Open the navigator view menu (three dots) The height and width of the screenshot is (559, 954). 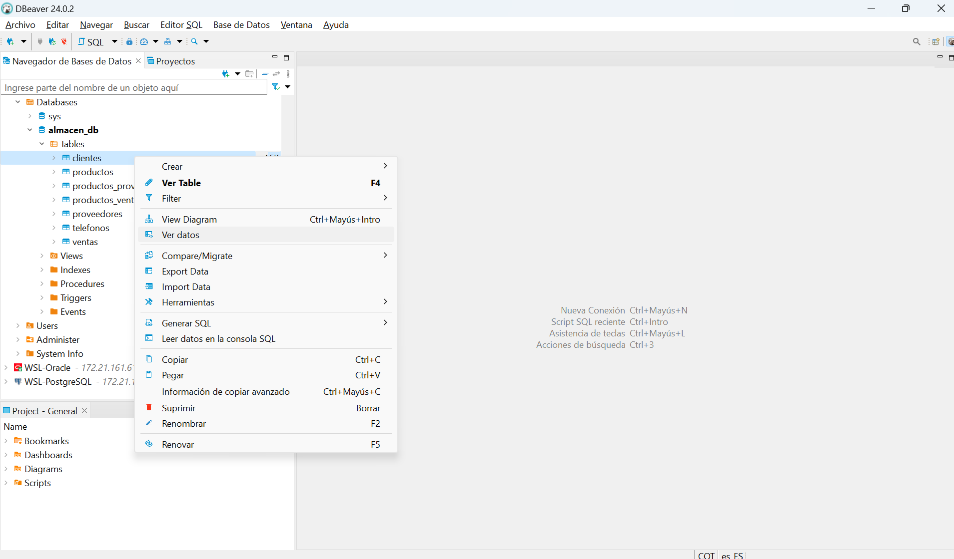(x=288, y=74)
